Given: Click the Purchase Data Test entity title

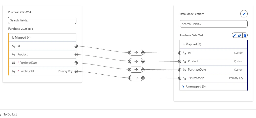Looking at the screenshot, I should (191, 35).
